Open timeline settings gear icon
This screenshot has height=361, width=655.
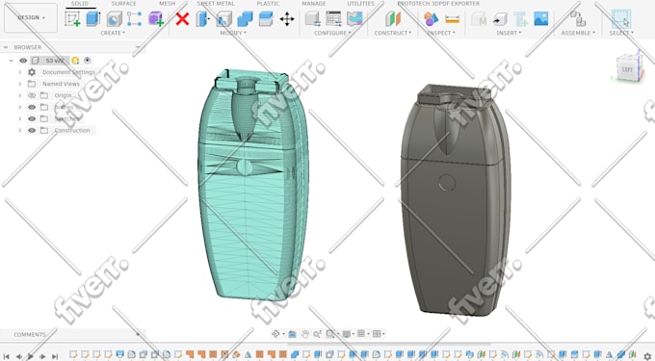(647, 356)
